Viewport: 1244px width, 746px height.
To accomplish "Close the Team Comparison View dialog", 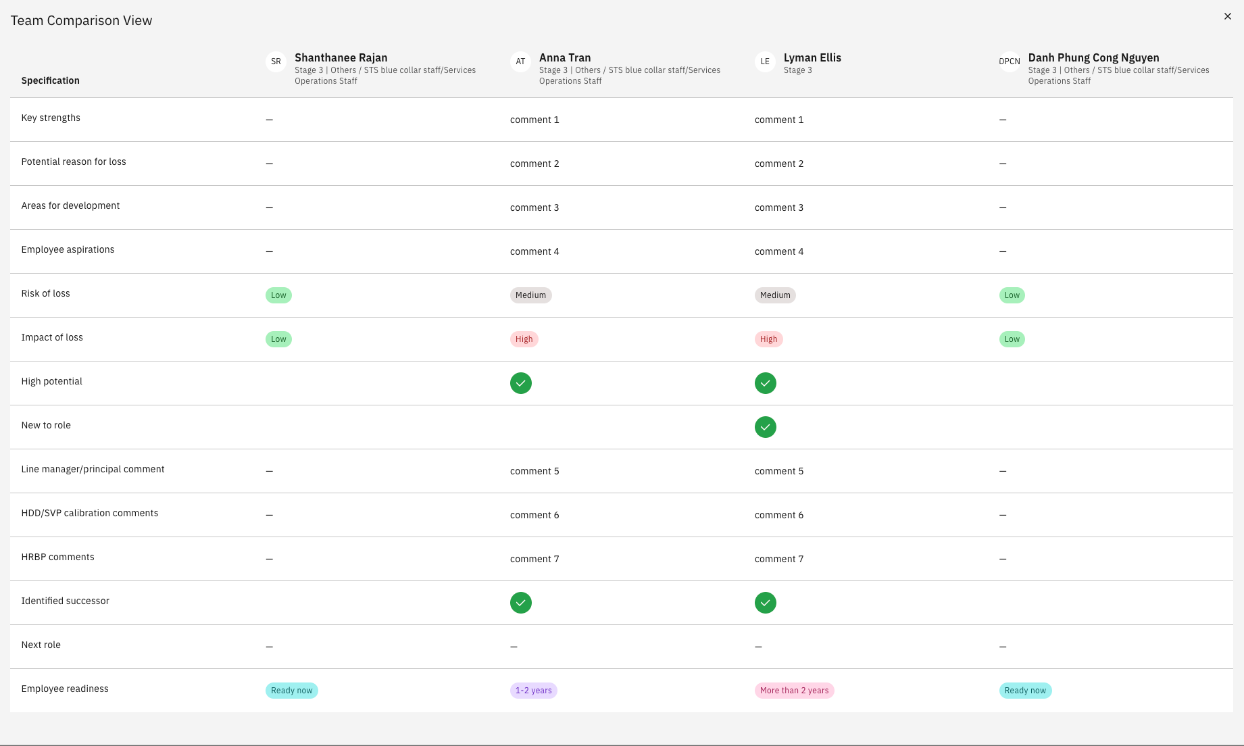I will 1227,16.
